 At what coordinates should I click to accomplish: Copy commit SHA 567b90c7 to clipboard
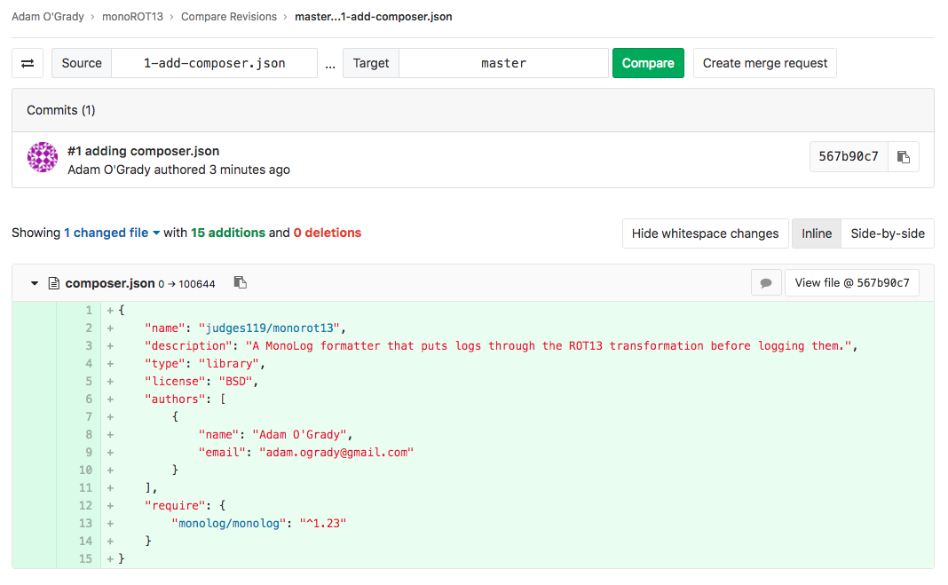(904, 157)
